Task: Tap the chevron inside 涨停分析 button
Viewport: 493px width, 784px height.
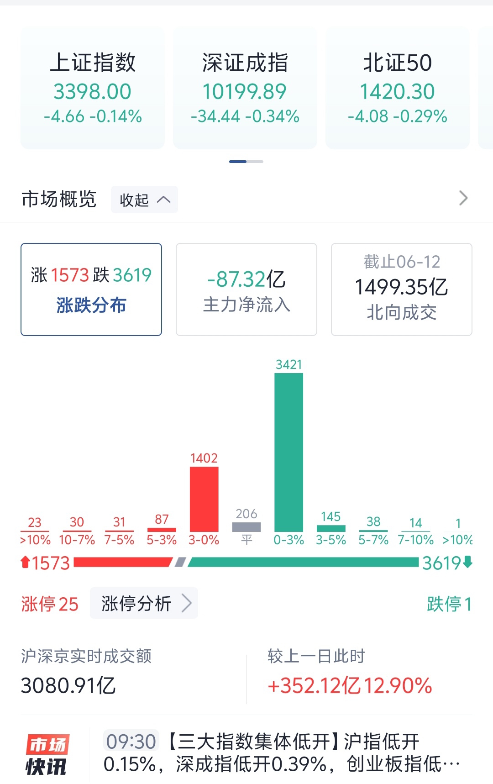Action: (x=186, y=603)
